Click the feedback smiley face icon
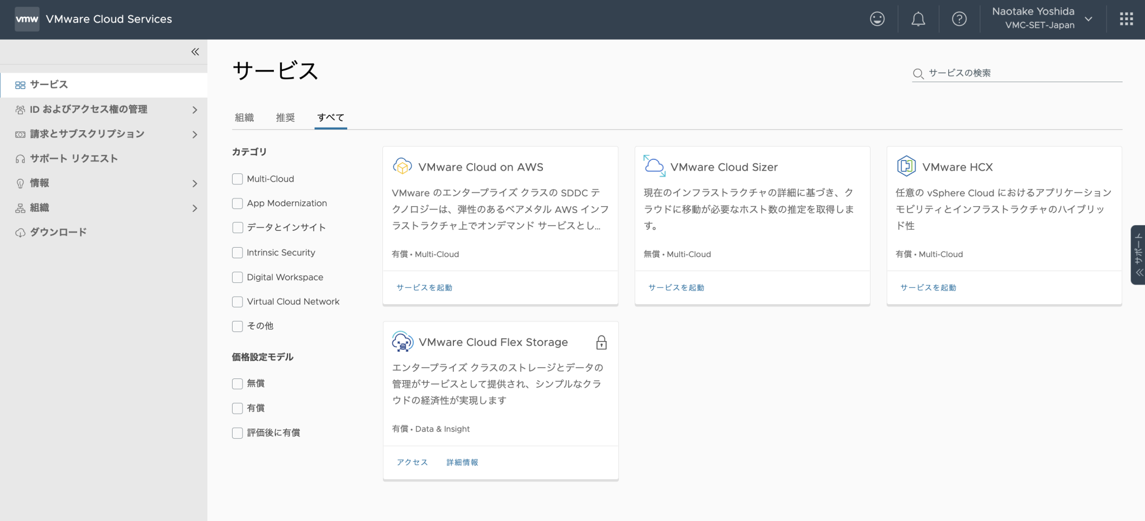Viewport: 1145px width, 521px height. (x=877, y=19)
